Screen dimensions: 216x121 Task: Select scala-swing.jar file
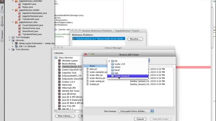(x=97, y=81)
